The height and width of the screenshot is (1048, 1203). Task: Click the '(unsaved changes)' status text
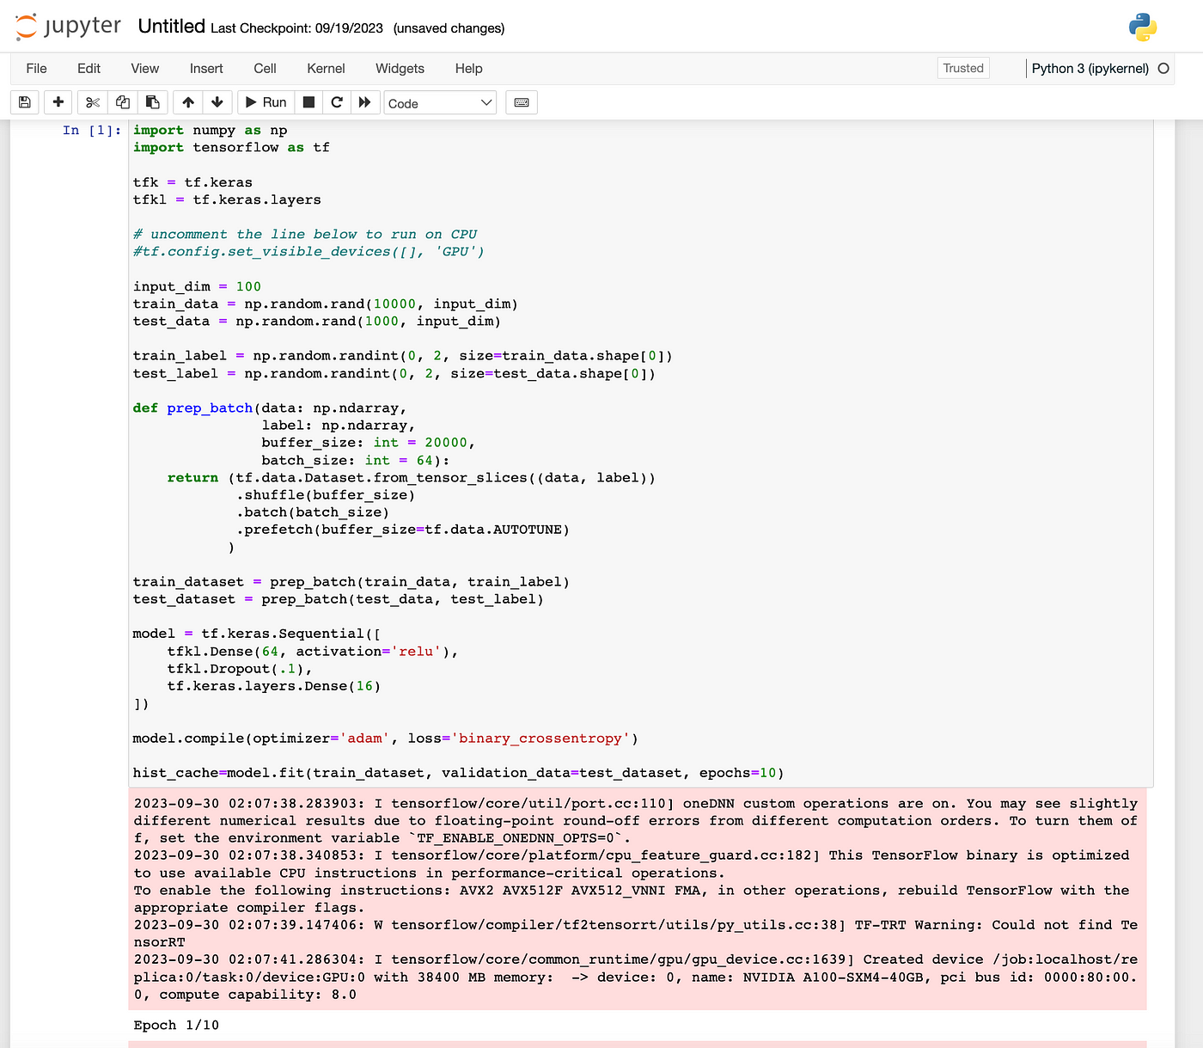449,28
